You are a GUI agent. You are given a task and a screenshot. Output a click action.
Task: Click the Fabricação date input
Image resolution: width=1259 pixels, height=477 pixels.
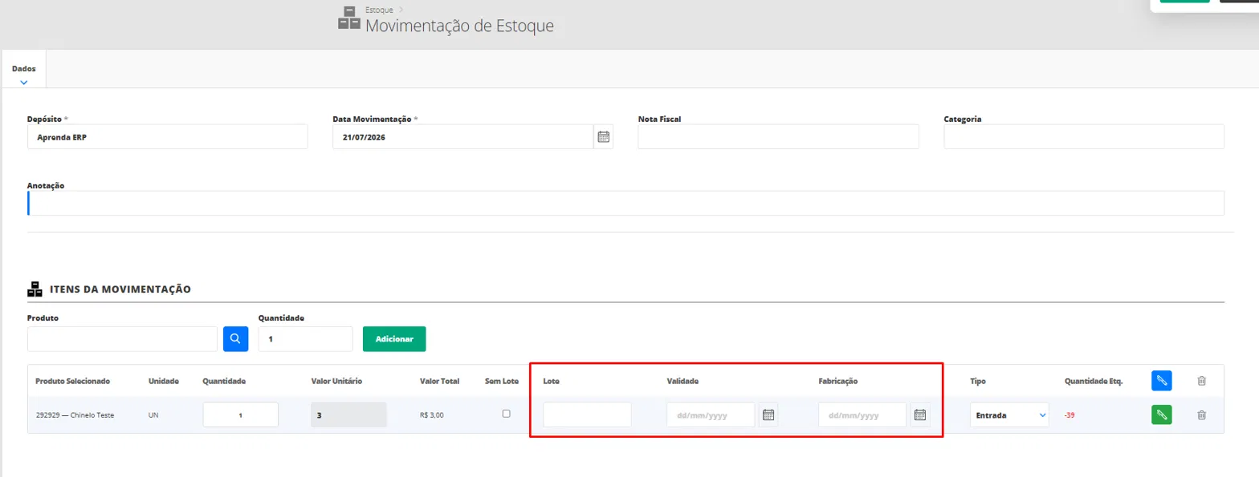click(x=862, y=415)
